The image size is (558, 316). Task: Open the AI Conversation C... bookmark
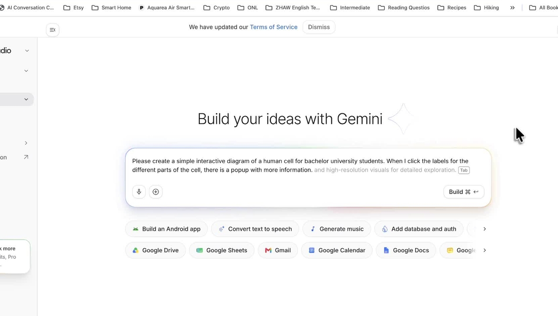(27, 7)
